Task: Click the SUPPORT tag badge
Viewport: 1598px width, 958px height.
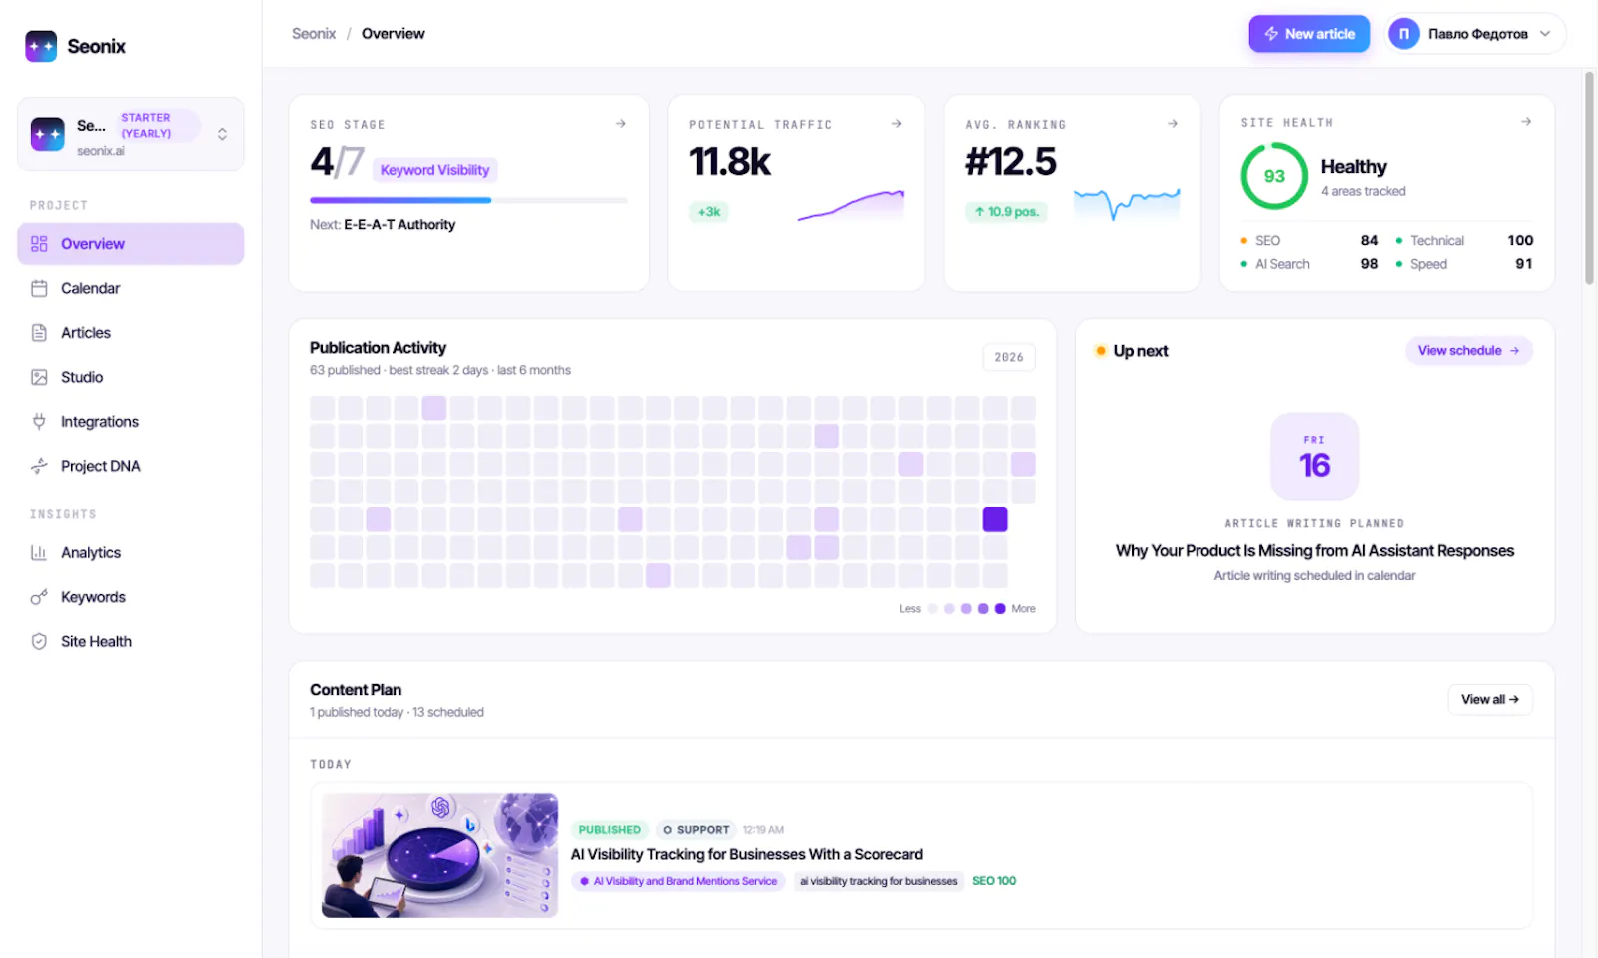Action: point(696,830)
